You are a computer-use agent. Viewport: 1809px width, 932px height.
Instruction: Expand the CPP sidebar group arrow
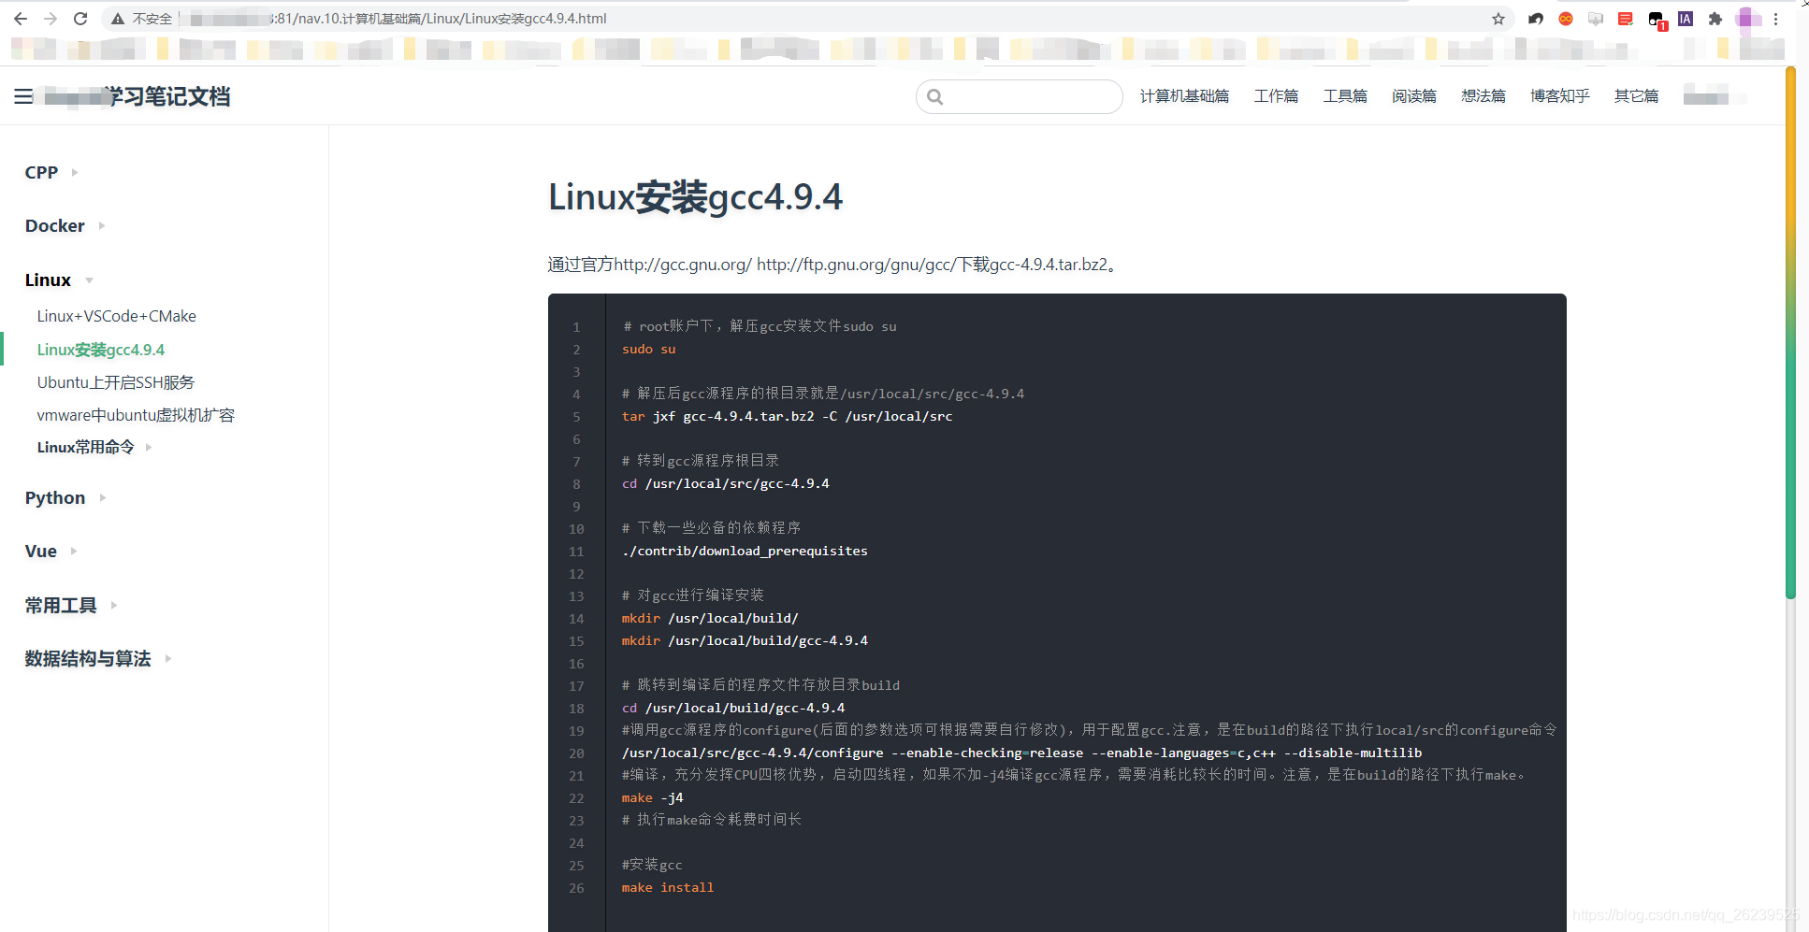[x=75, y=172]
